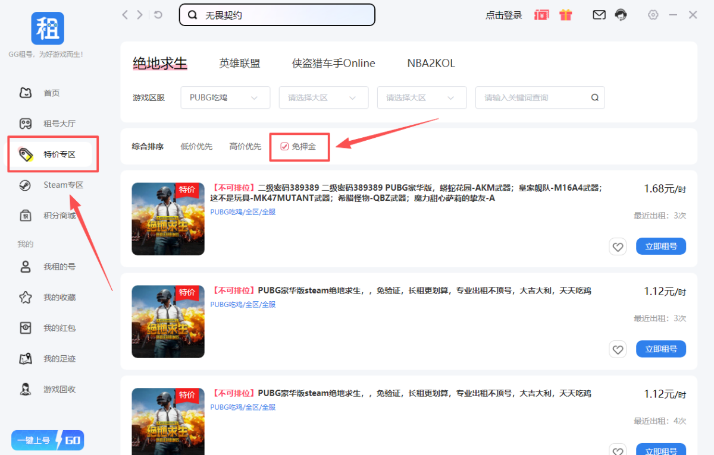Switch to the NBA2KOL tab
The width and height of the screenshot is (714, 455).
click(431, 63)
